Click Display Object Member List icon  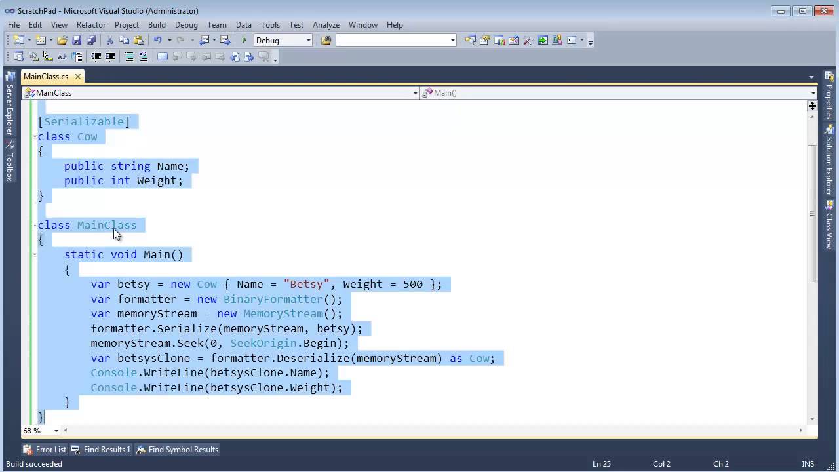18,57
